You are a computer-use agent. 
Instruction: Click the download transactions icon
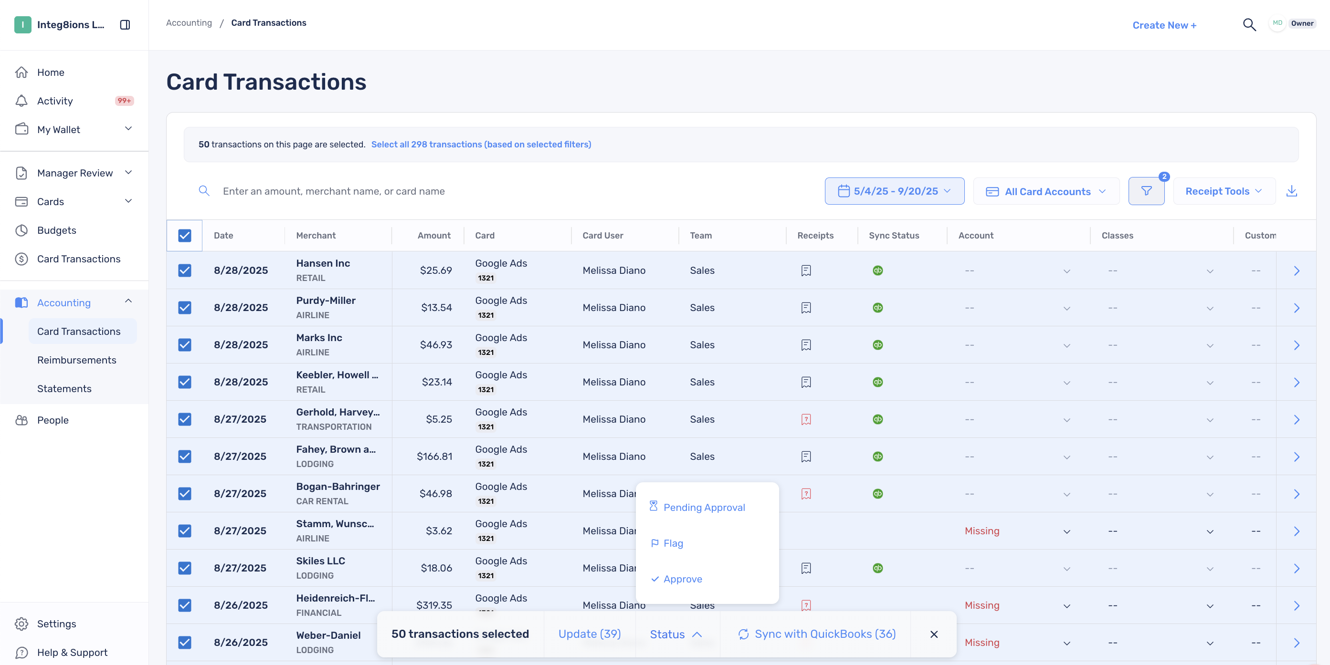pos(1291,191)
